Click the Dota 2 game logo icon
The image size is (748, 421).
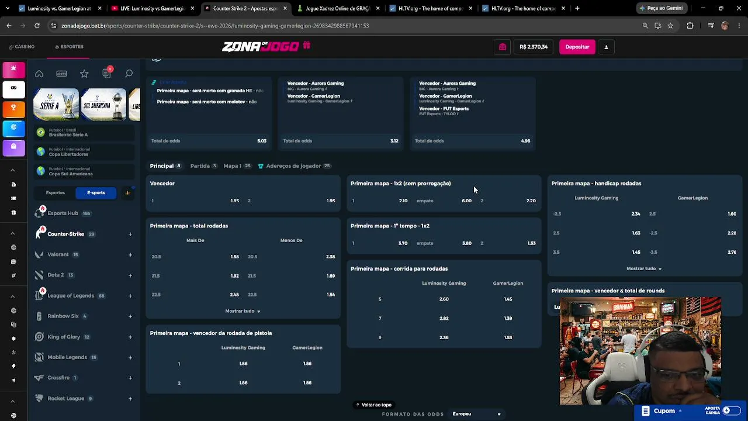tap(39, 275)
